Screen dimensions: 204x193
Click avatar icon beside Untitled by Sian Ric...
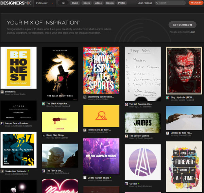(168, 133)
